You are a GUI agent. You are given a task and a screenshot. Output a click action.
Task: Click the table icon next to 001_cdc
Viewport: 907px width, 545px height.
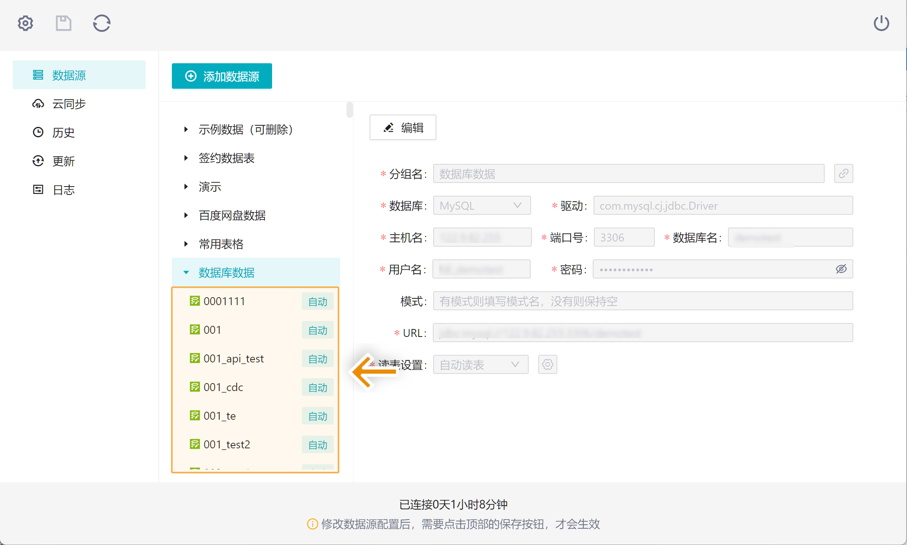tap(195, 387)
